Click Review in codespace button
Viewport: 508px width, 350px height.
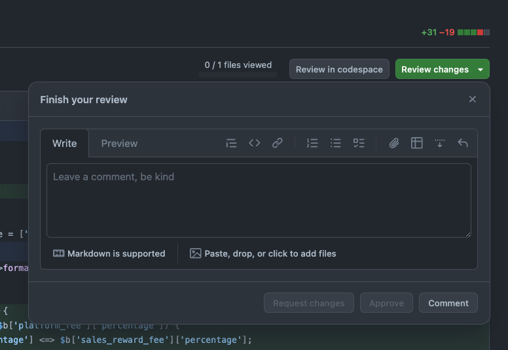(x=339, y=69)
